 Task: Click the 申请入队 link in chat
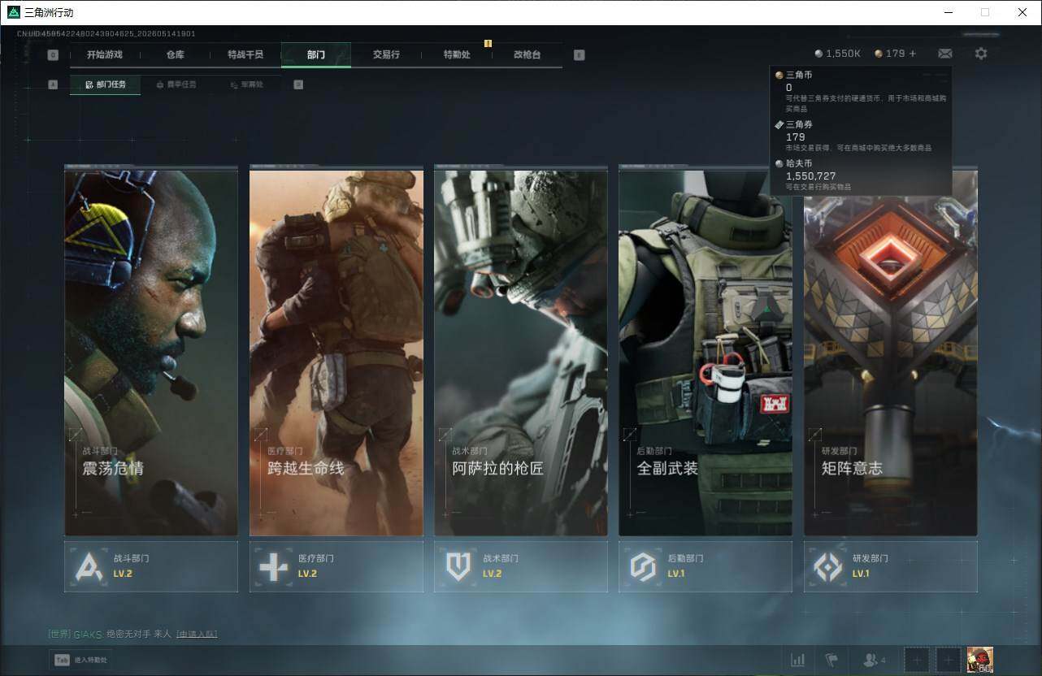(x=197, y=634)
